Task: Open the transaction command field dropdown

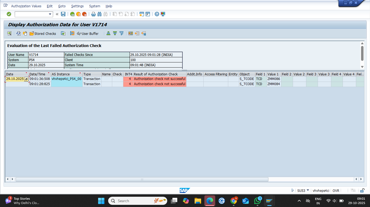Action: coord(50,14)
